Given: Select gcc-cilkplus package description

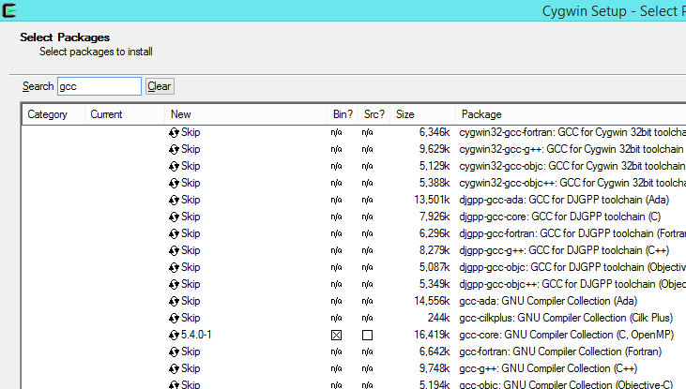Looking at the screenshot, I should [x=566, y=318].
